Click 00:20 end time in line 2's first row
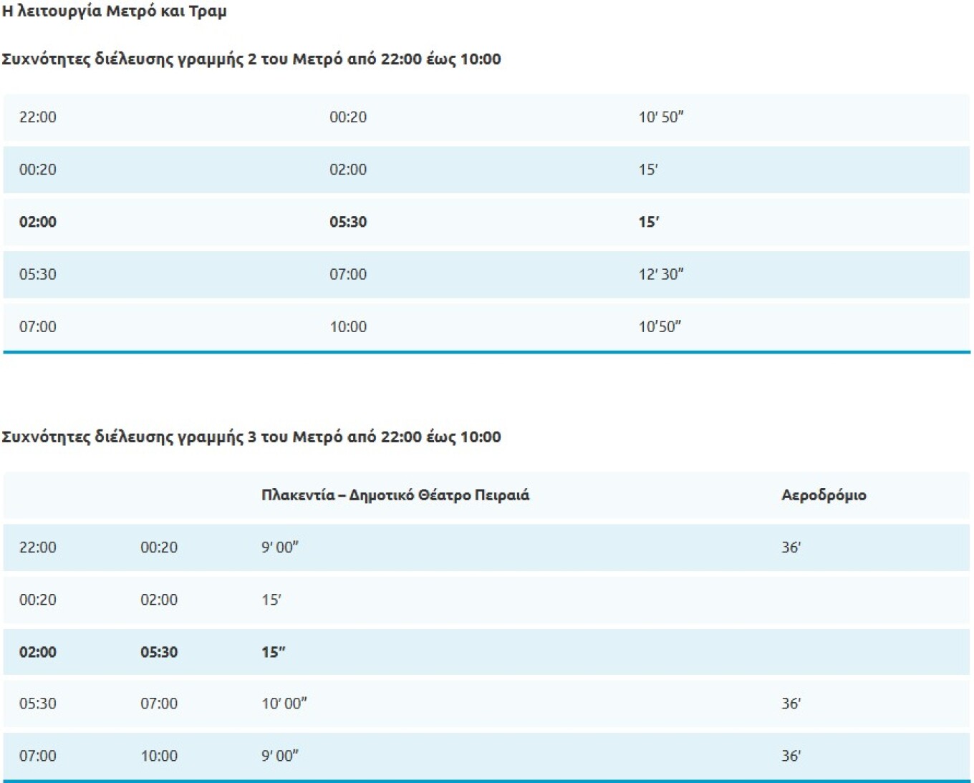Viewport: 974px width, 783px height. click(348, 117)
